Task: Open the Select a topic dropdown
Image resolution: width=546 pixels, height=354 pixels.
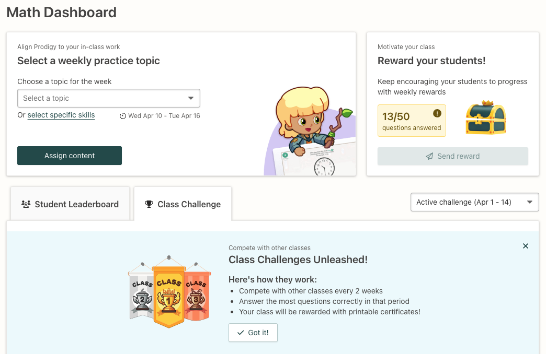Action: [108, 98]
